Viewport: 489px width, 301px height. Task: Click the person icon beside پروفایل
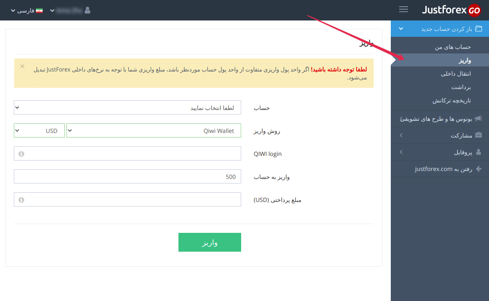tap(479, 152)
